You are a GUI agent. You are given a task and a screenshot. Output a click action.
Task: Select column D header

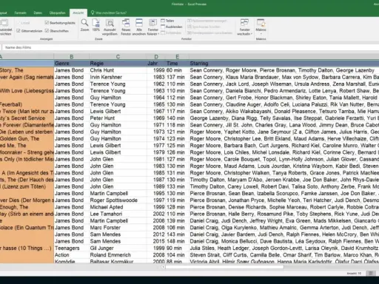click(x=156, y=57)
